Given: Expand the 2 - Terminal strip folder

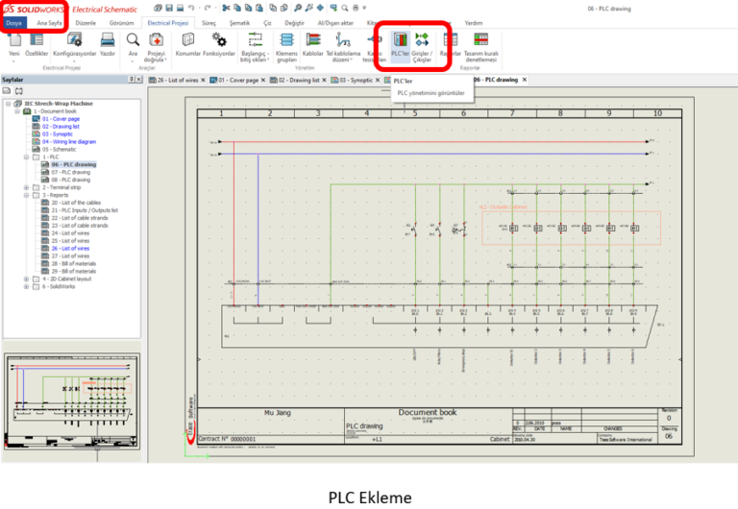Looking at the screenshot, I should 26,187.
